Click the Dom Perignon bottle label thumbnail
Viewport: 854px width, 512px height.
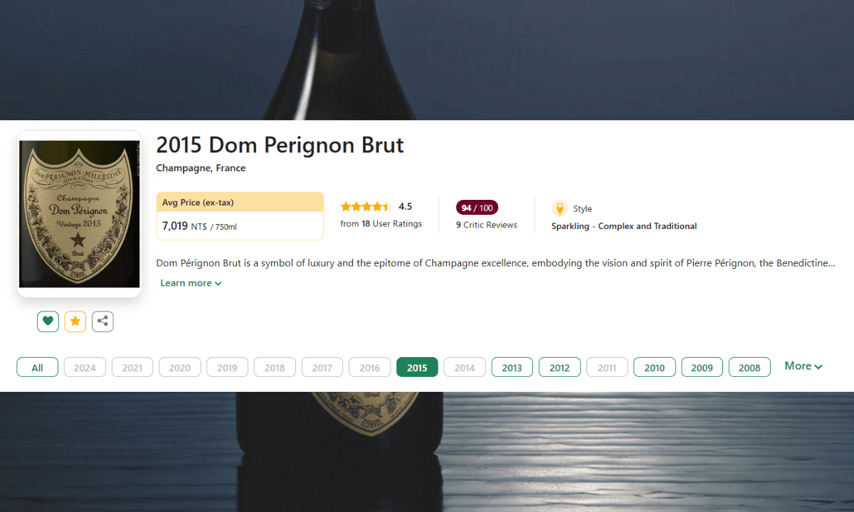[80, 214]
